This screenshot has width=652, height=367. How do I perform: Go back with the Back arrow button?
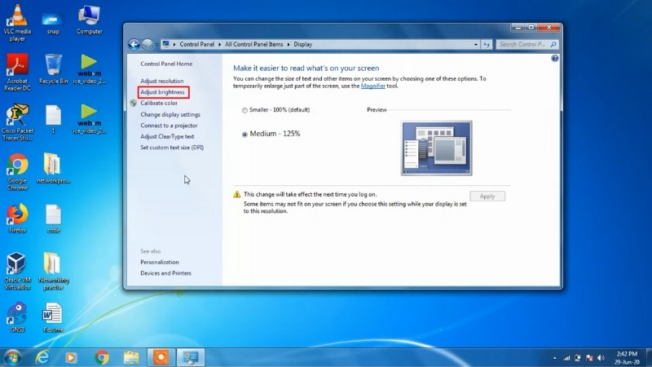pyautogui.click(x=134, y=44)
